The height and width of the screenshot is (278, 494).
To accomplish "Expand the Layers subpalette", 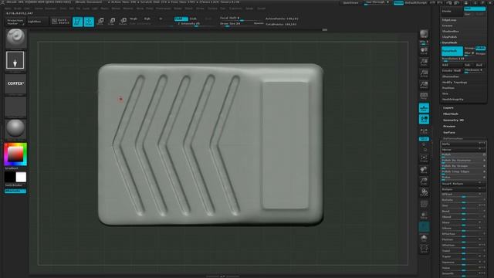I will 448,108.
